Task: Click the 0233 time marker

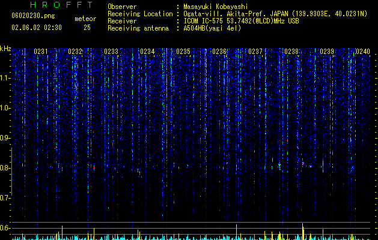Action: pyautogui.click(x=111, y=52)
